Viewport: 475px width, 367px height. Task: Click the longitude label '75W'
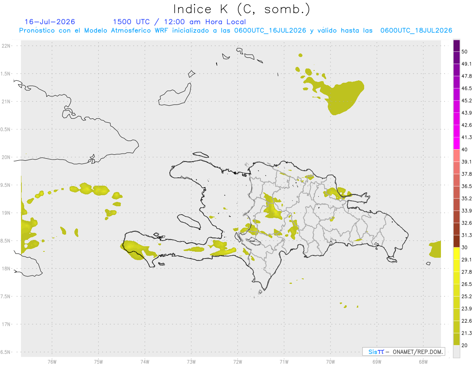98,361
